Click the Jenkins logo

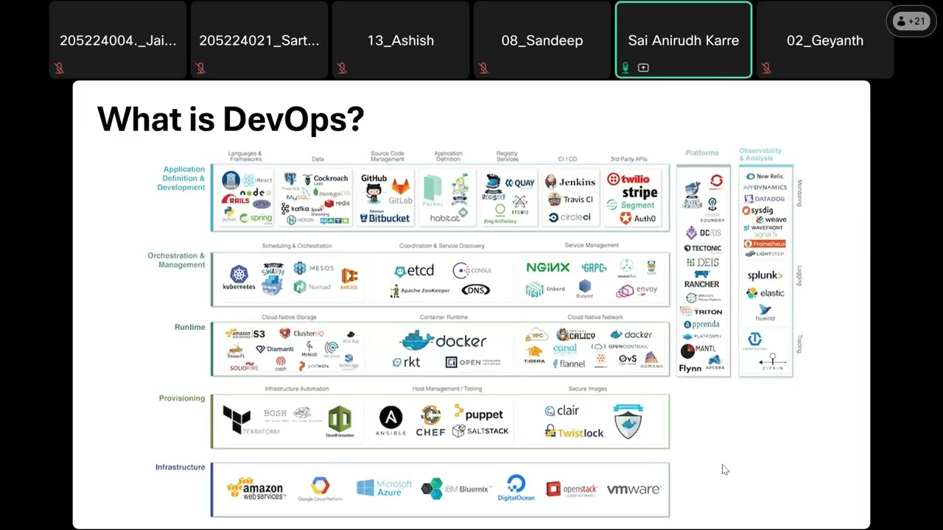click(570, 182)
